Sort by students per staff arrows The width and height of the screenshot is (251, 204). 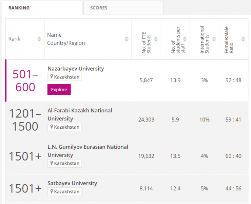[x=185, y=39]
